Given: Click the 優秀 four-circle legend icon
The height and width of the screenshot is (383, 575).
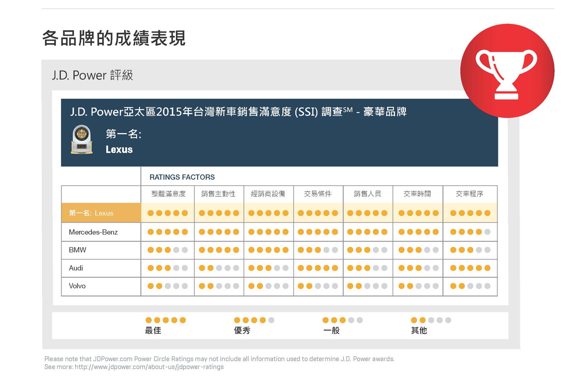Looking at the screenshot, I should pos(254,320).
